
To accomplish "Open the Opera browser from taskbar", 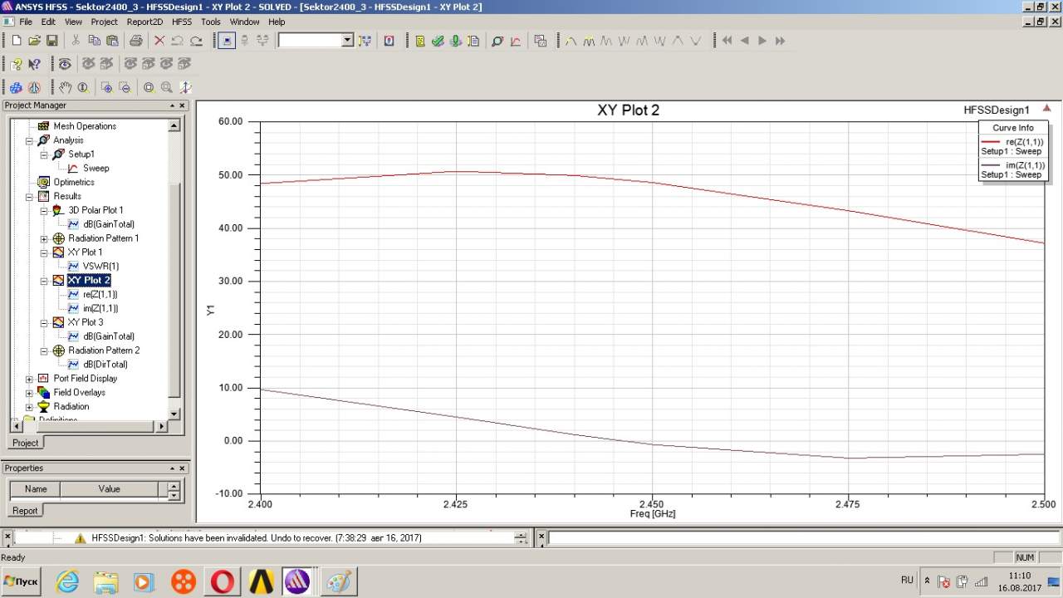I will point(223,581).
